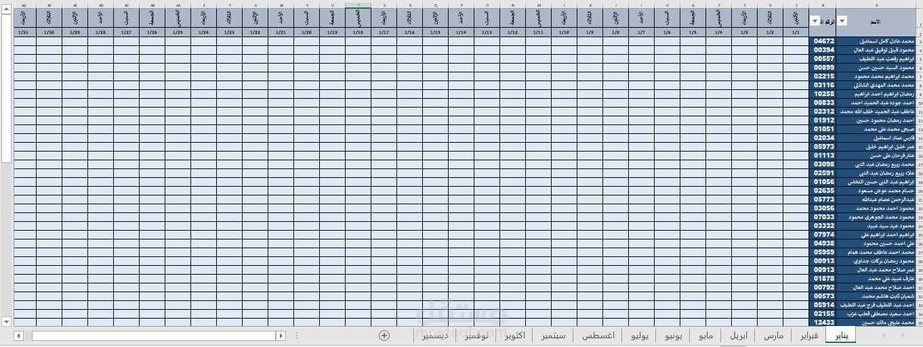
Task: Select the date cell 1/18
Action: 358,32
